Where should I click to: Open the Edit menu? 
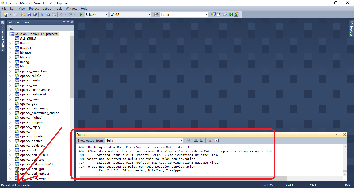(x=13, y=9)
